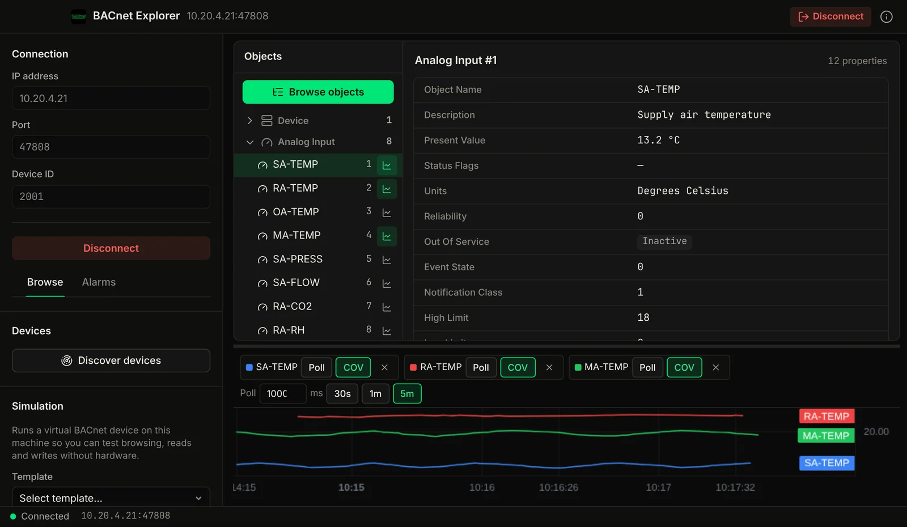The width and height of the screenshot is (907, 527).
Task: Toggle trend chart for RA-TEMP row
Action: tap(387, 189)
